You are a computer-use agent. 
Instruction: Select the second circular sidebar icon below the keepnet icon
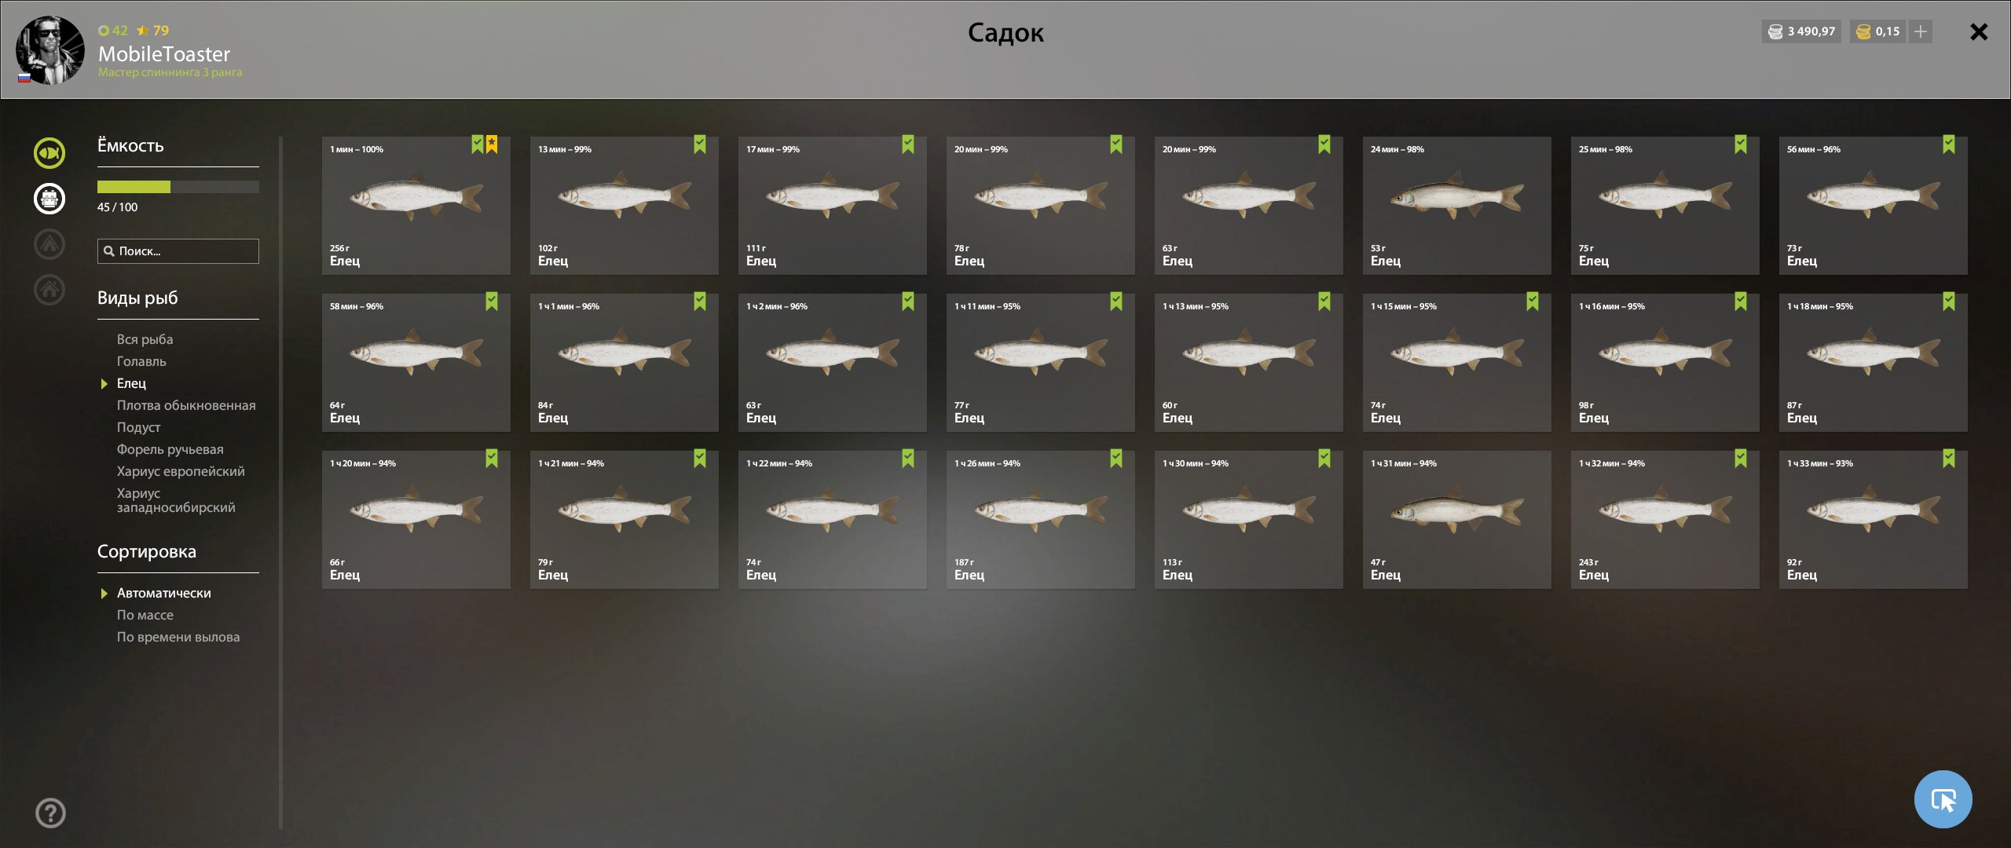pyautogui.click(x=49, y=199)
